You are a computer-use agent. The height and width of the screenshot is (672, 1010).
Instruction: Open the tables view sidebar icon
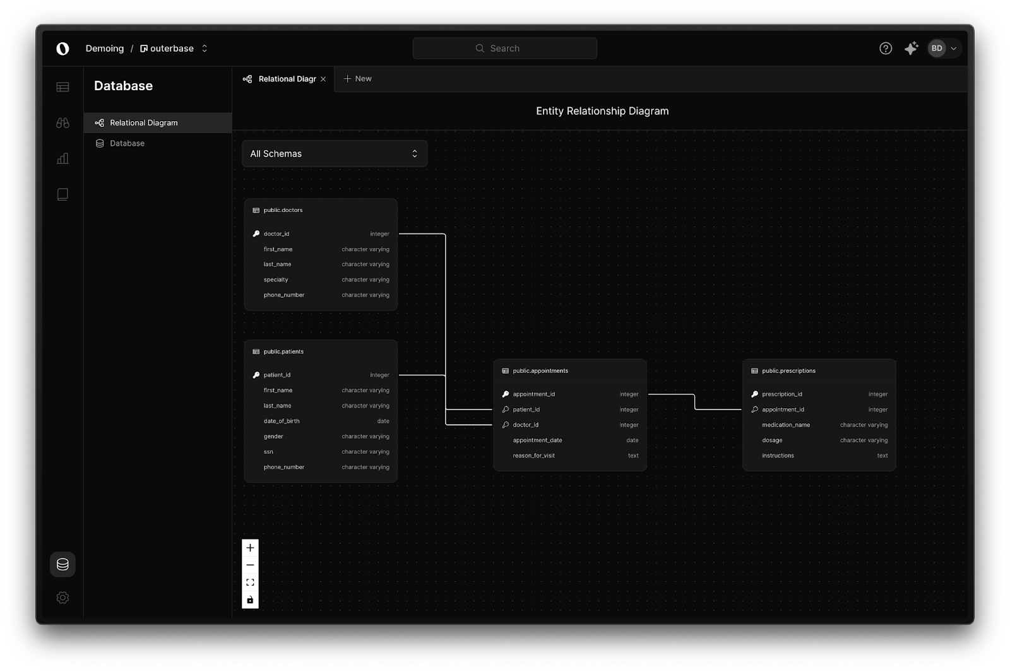[62, 87]
